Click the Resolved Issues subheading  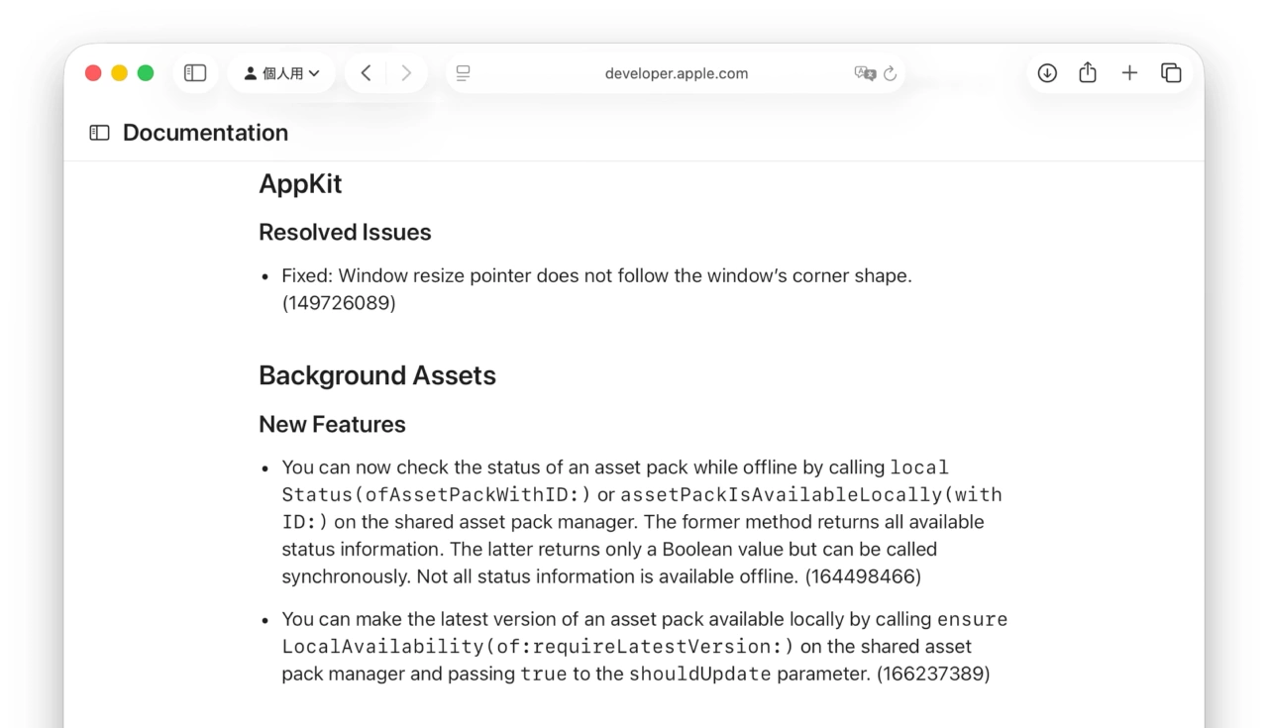[x=345, y=232]
